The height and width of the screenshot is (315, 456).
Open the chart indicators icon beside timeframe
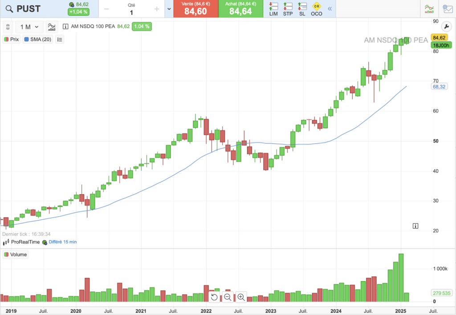pyautogui.click(x=52, y=27)
